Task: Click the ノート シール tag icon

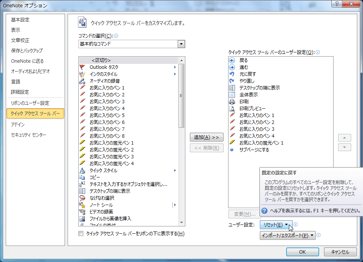Action: 82,205
